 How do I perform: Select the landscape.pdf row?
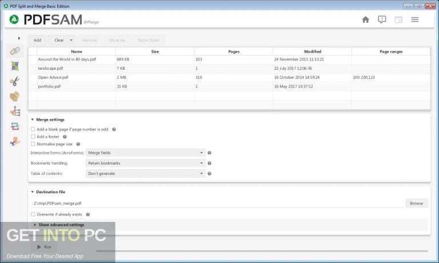tap(229, 69)
